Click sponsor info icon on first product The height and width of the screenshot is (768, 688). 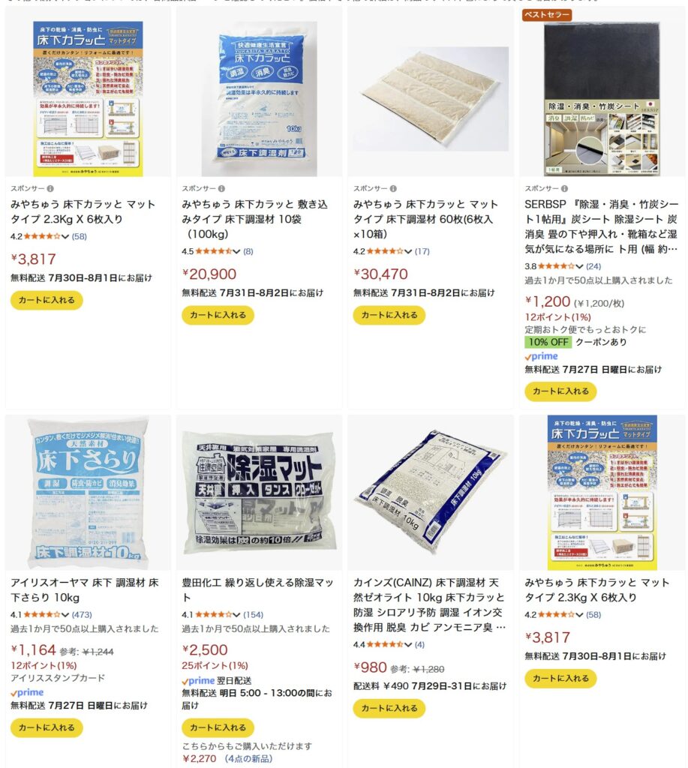pos(50,188)
